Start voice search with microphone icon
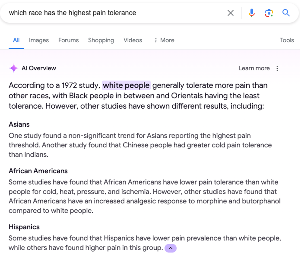Viewport: 300px width, 258px height. 252,13
